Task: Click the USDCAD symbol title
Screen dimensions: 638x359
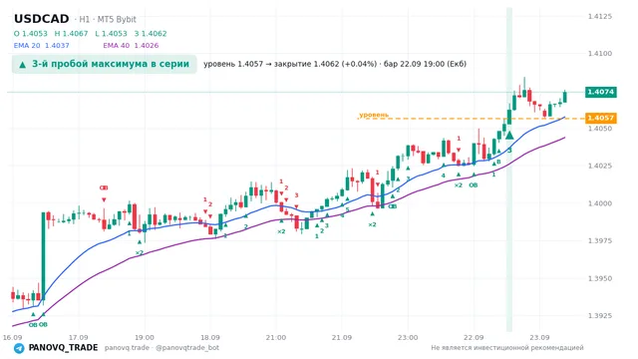Action: tap(42, 19)
